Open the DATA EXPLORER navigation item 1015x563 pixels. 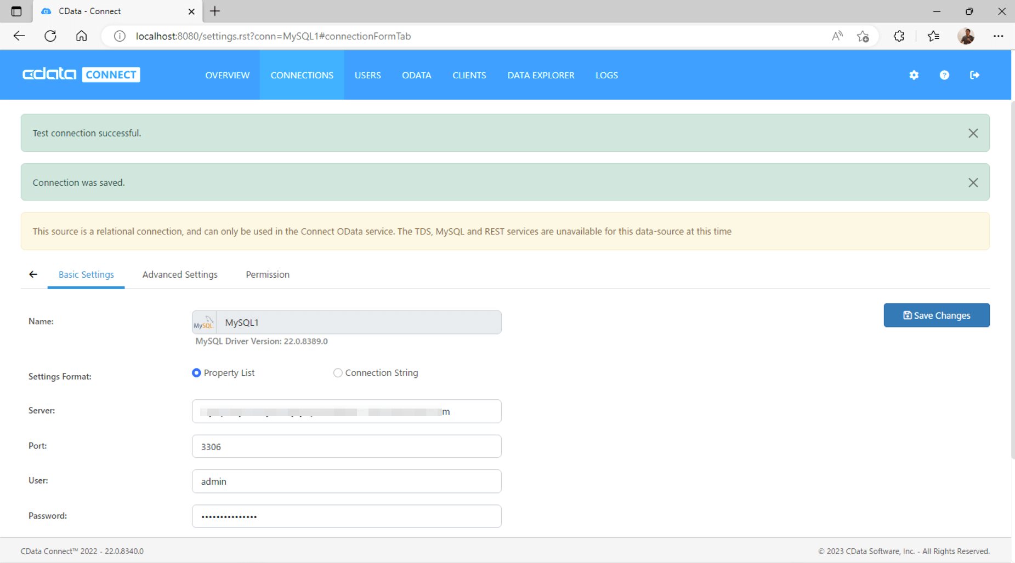541,75
